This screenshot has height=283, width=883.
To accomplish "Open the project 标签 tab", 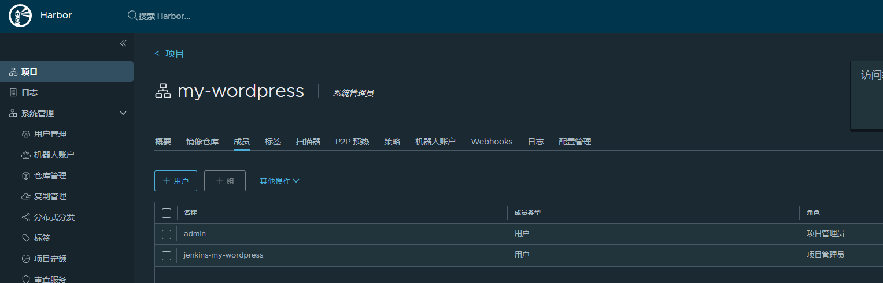I will [273, 141].
